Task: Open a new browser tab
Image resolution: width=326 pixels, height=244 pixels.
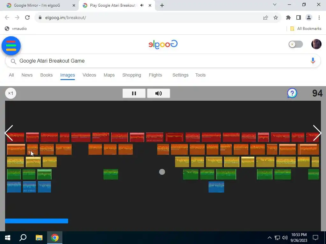Action: (162, 6)
